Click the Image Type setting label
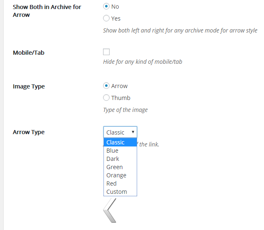 coord(29,86)
